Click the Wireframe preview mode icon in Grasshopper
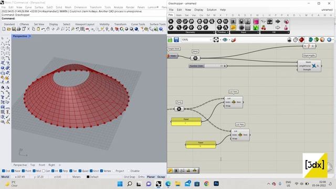This screenshot has height=189, width=336. [296, 40]
